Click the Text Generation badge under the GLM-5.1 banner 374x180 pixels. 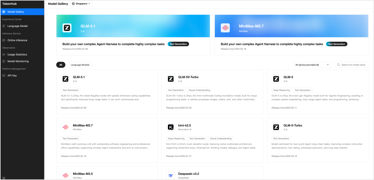tap(178, 44)
